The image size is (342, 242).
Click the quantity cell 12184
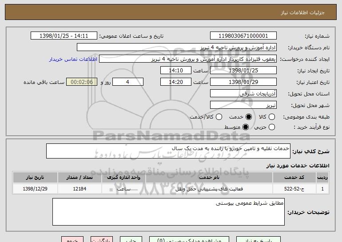[x=80, y=189]
